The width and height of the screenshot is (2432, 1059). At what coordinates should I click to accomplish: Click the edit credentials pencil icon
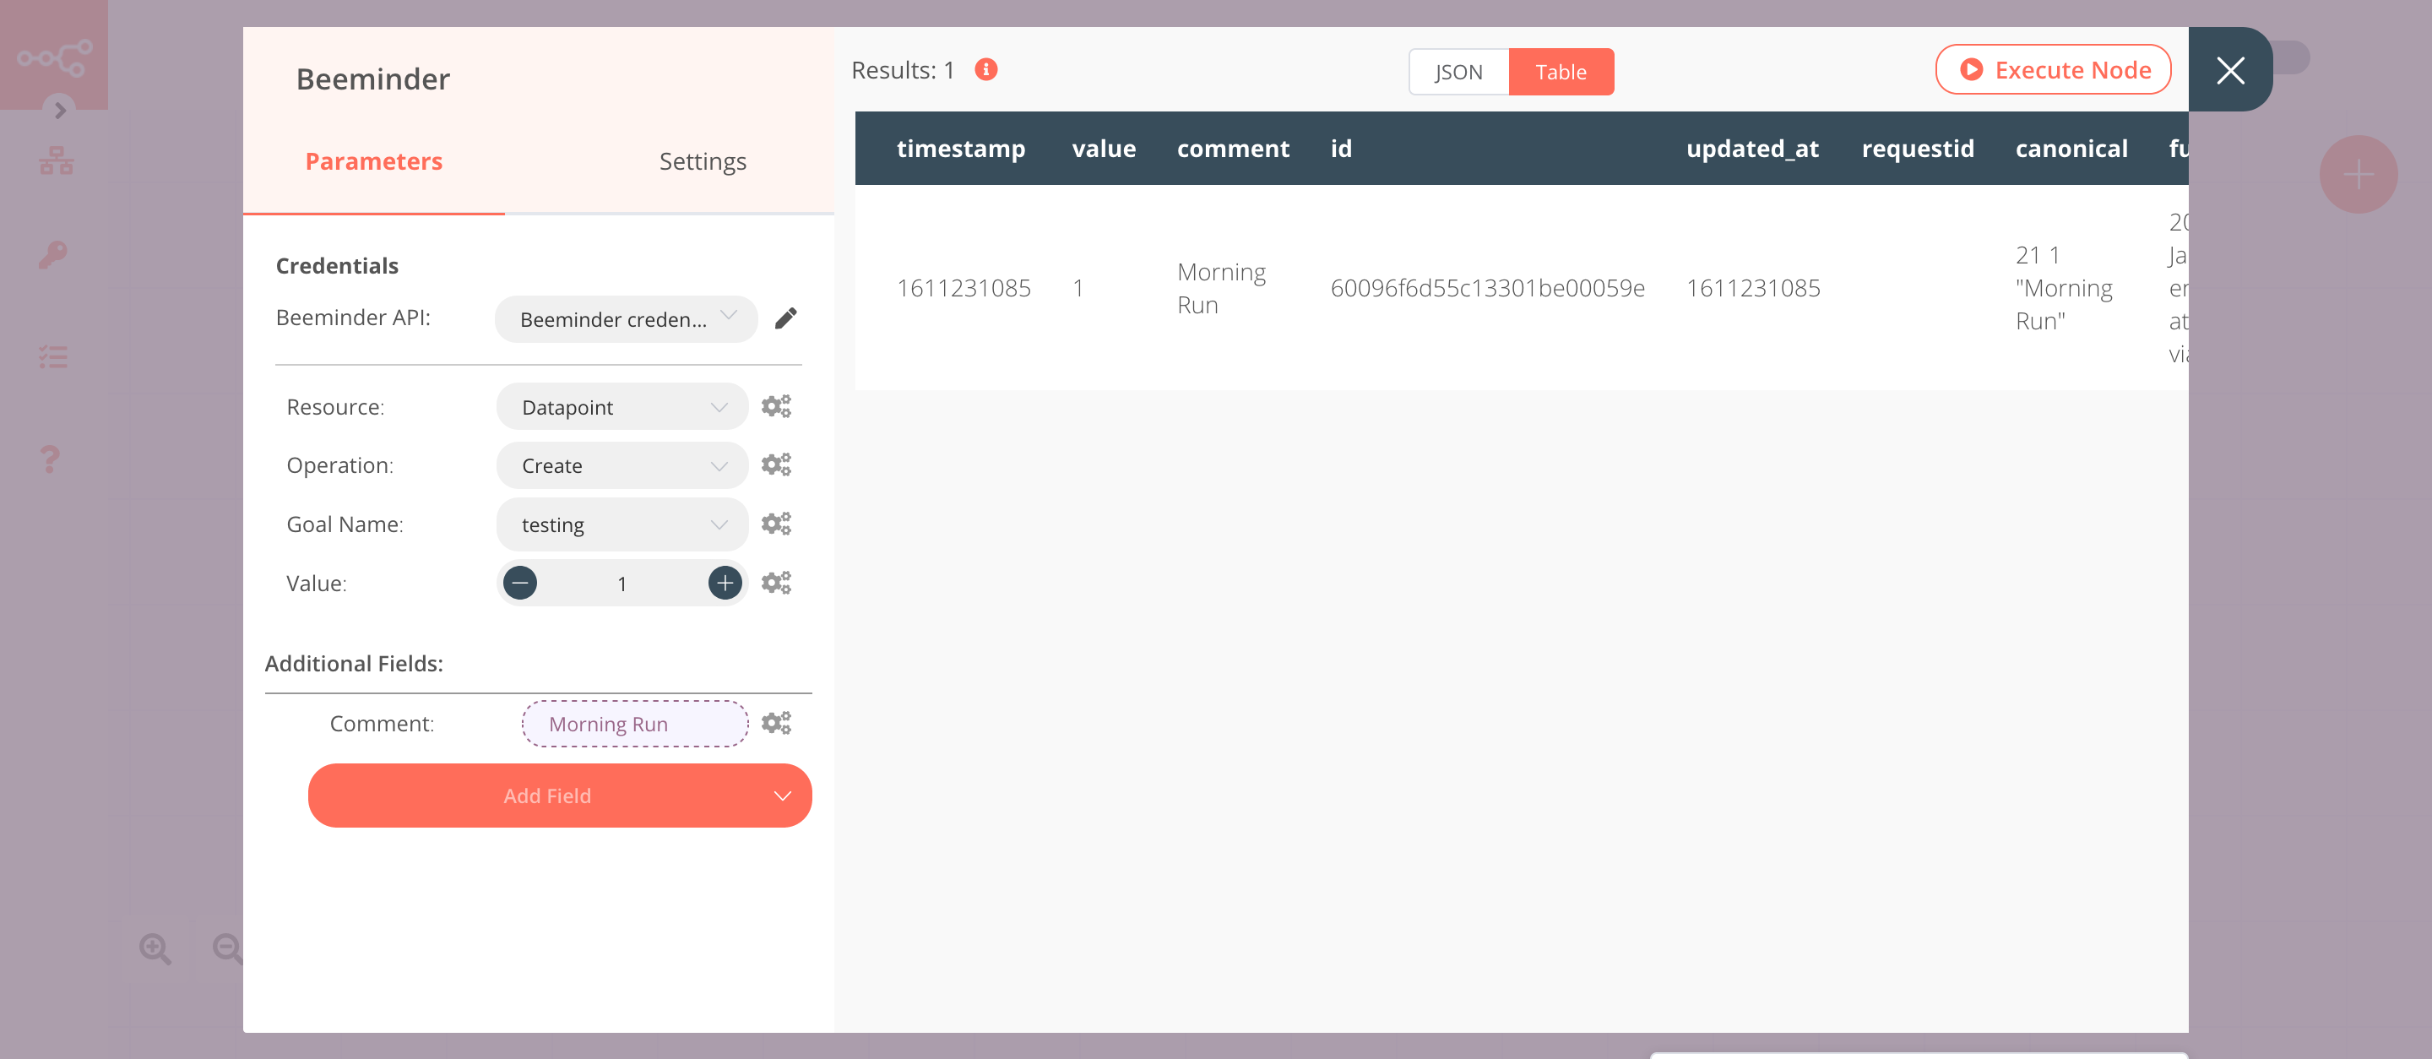pyautogui.click(x=788, y=318)
